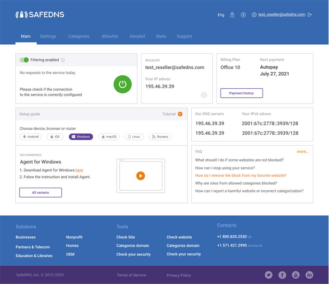
Task: Click the 195.46.39.39 IP in the Account card
Action: coord(160,86)
